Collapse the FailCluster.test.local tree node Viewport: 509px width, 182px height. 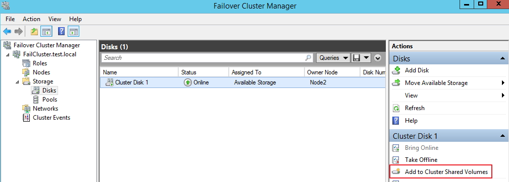8,54
